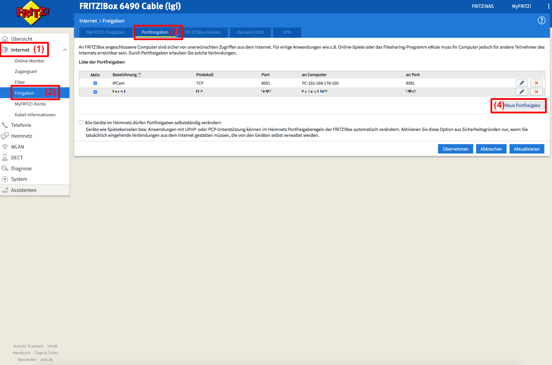
Task: Click Liste der Portfreigaben heading
Action: click(102, 62)
